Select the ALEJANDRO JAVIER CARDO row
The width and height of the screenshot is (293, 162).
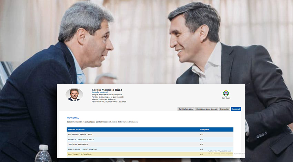point(150,134)
